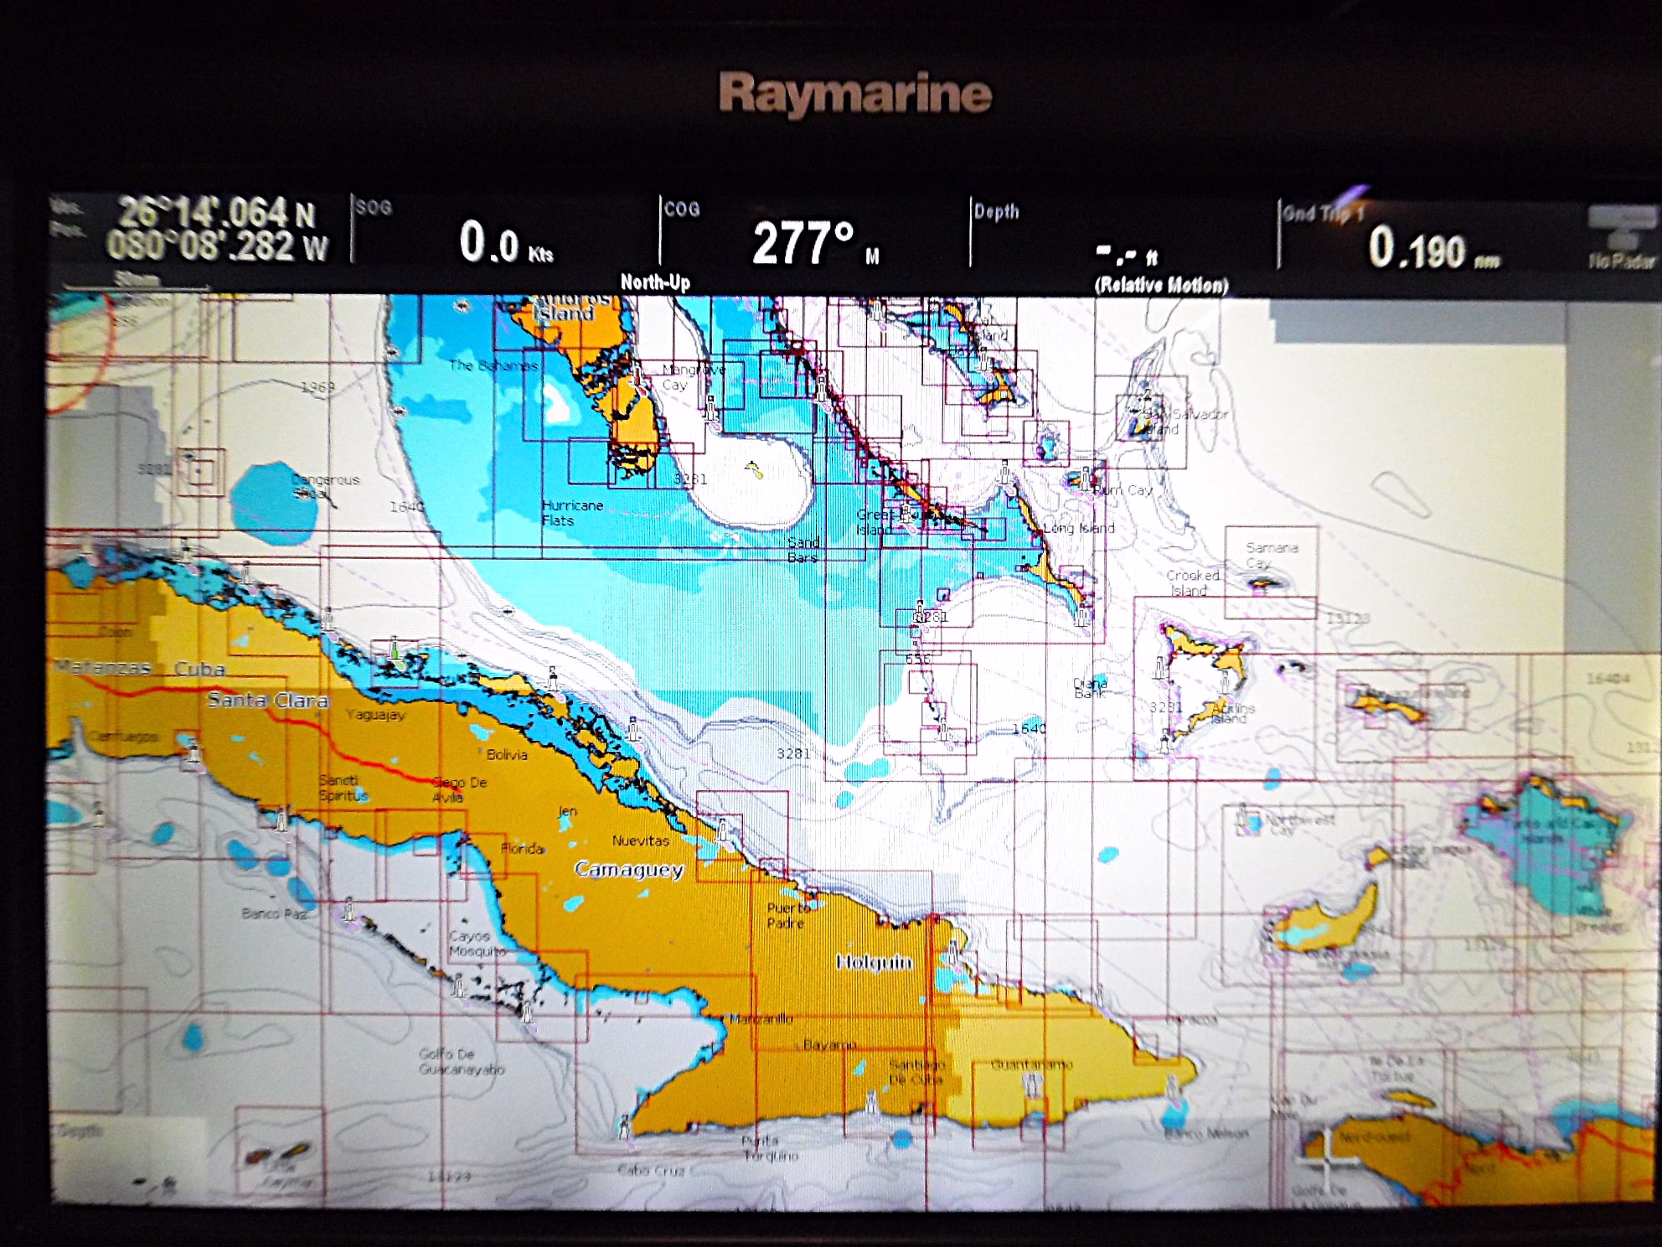Screen dimensions: 1662x1247
Task: Tap the Diana Bank label
Action: [x=1090, y=689]
